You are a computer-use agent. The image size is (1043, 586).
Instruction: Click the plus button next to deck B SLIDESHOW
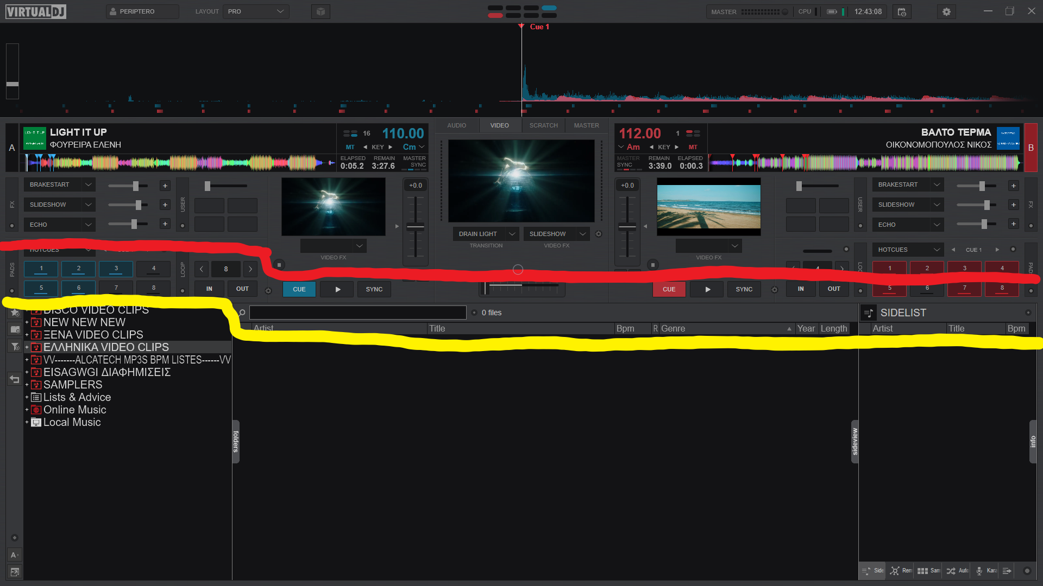[x=1014, y=205]
